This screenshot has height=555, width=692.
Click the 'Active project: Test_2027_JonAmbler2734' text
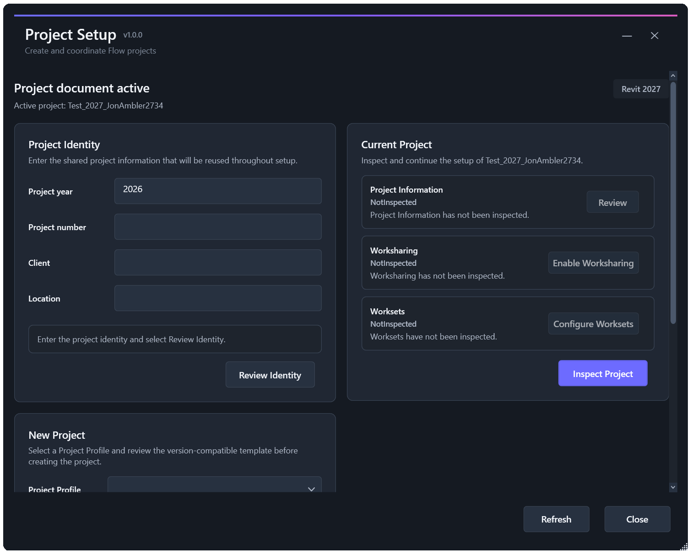click(88, 106)
